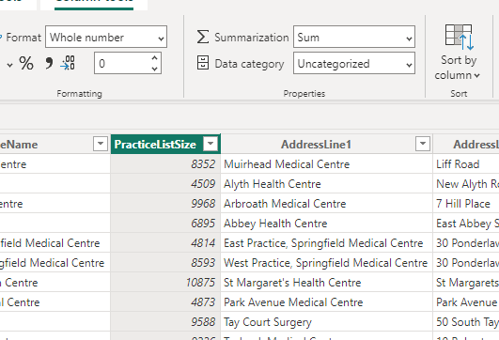
Task: Click the cell with value 8352
Action: pos(165,164)
